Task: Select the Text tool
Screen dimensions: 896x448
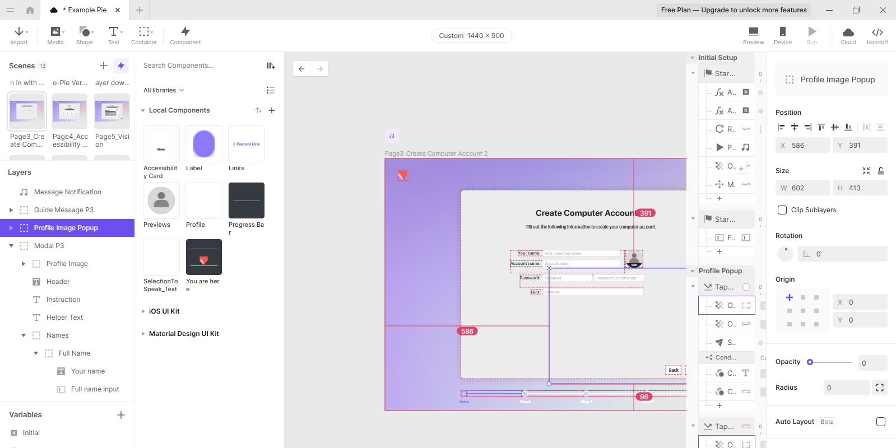Action: [x=114, y=35]
